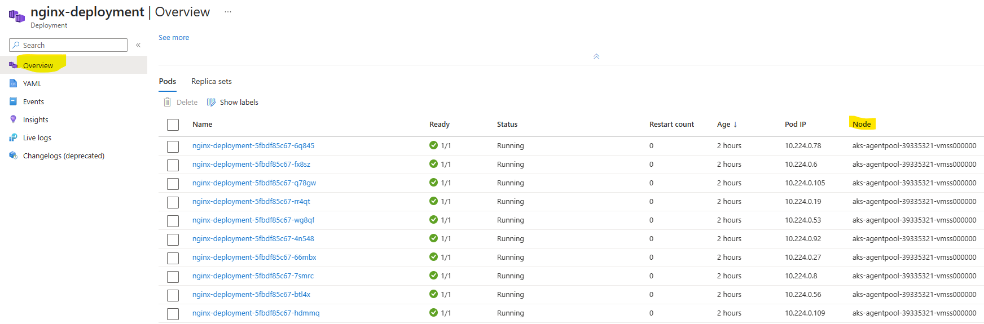984x324 pixels.
Task: Click green ready checkmark for pod fx8sz
Action: pyautogui.click(x=433, y=164)
